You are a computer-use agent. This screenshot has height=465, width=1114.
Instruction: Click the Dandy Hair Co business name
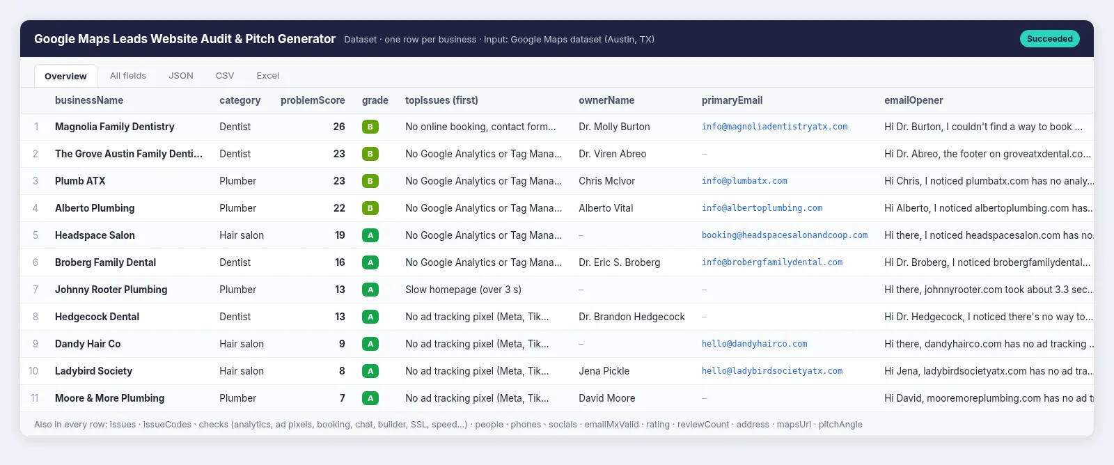(88, 344)
